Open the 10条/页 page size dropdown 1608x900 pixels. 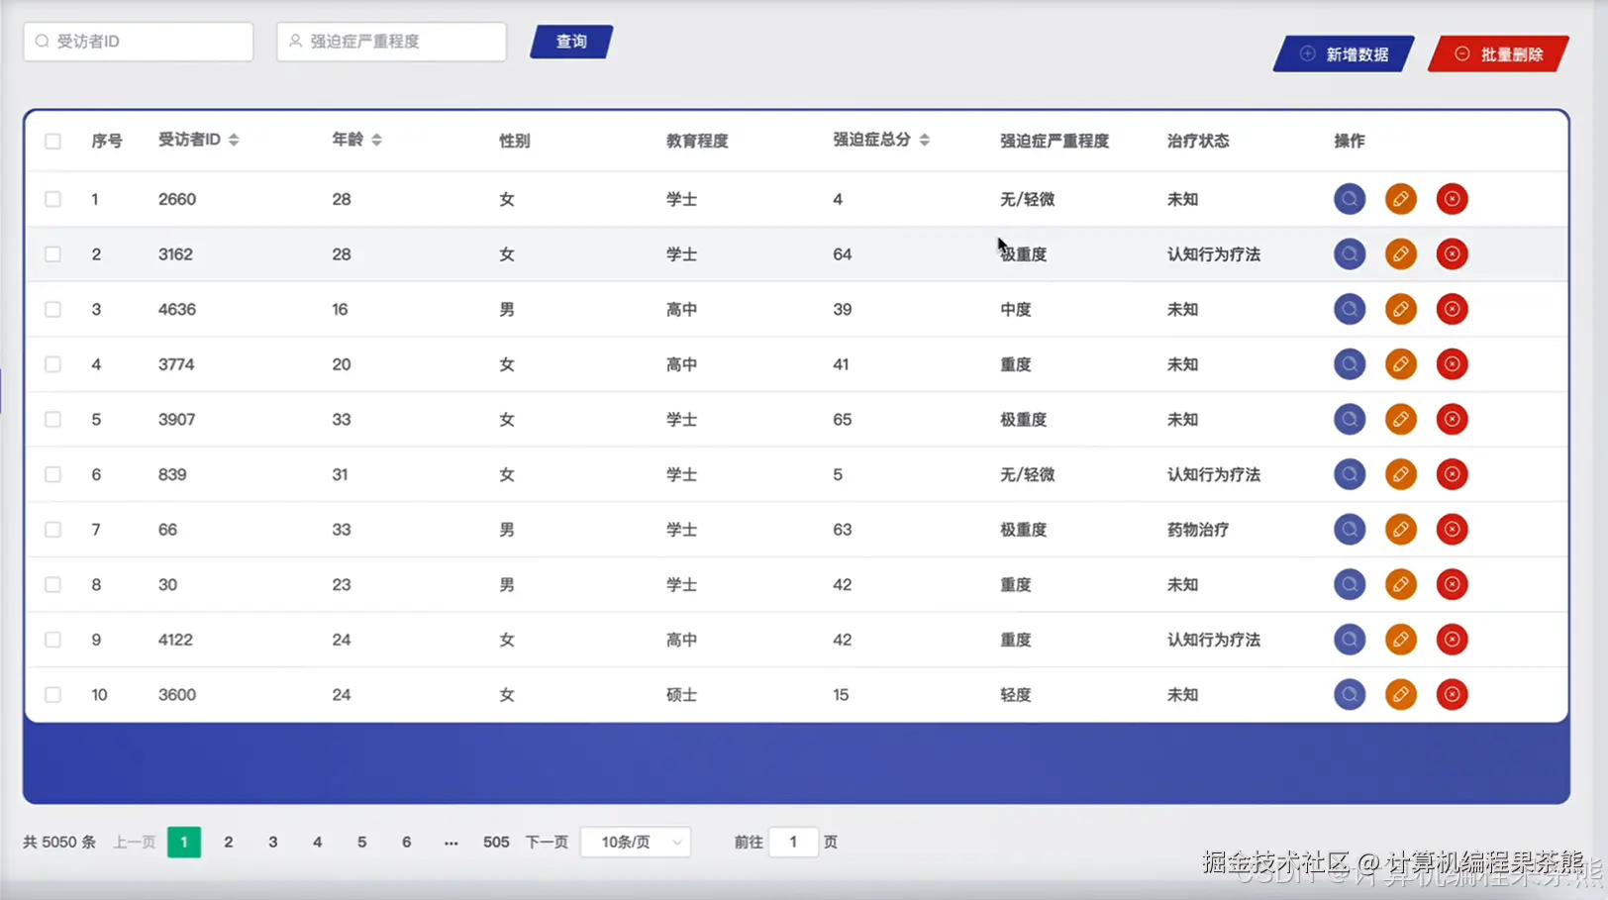pyautogui.click(x=636, y=842)
